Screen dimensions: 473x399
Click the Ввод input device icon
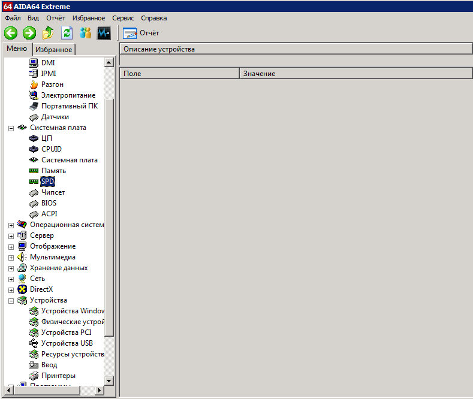pyautogui.click(x=34, y=365)
